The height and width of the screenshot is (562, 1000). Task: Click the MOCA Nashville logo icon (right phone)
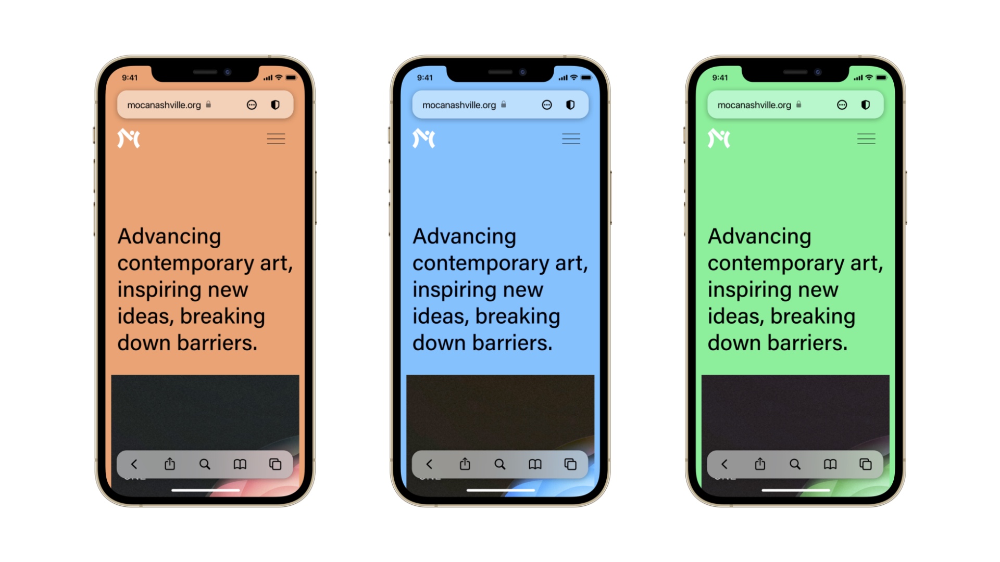[x=719, y=138]
